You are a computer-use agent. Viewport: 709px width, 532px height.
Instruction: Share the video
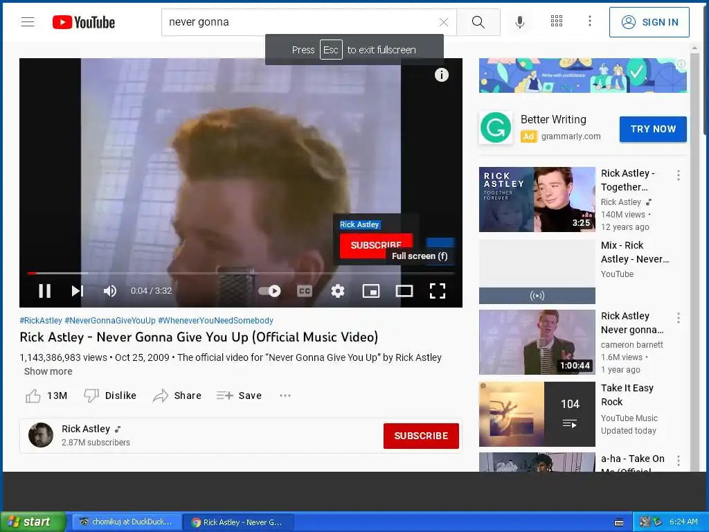[177, 396]
